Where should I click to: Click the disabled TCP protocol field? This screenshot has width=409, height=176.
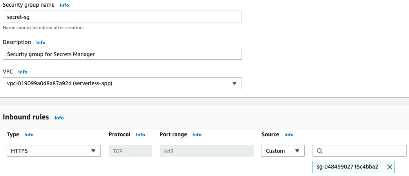pos(130,151)
